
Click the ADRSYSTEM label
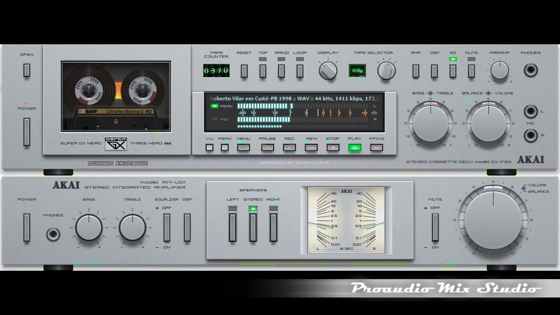tap(100, 163)
